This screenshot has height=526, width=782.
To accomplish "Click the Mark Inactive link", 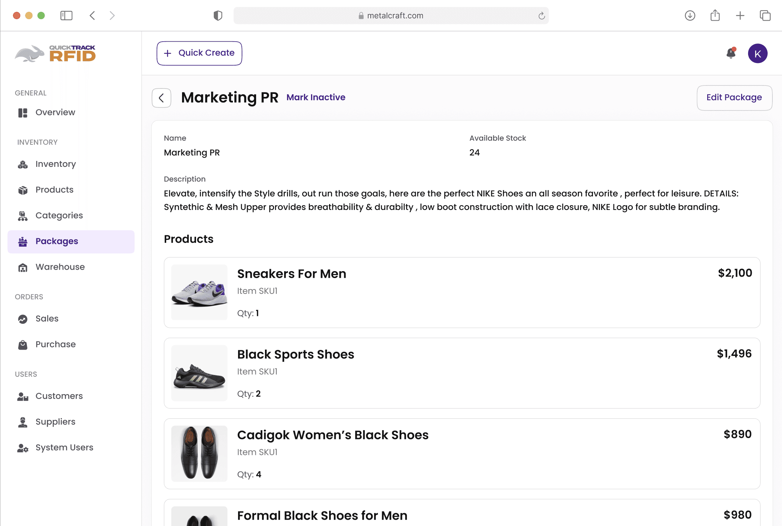I will click(x=316, y=98).
